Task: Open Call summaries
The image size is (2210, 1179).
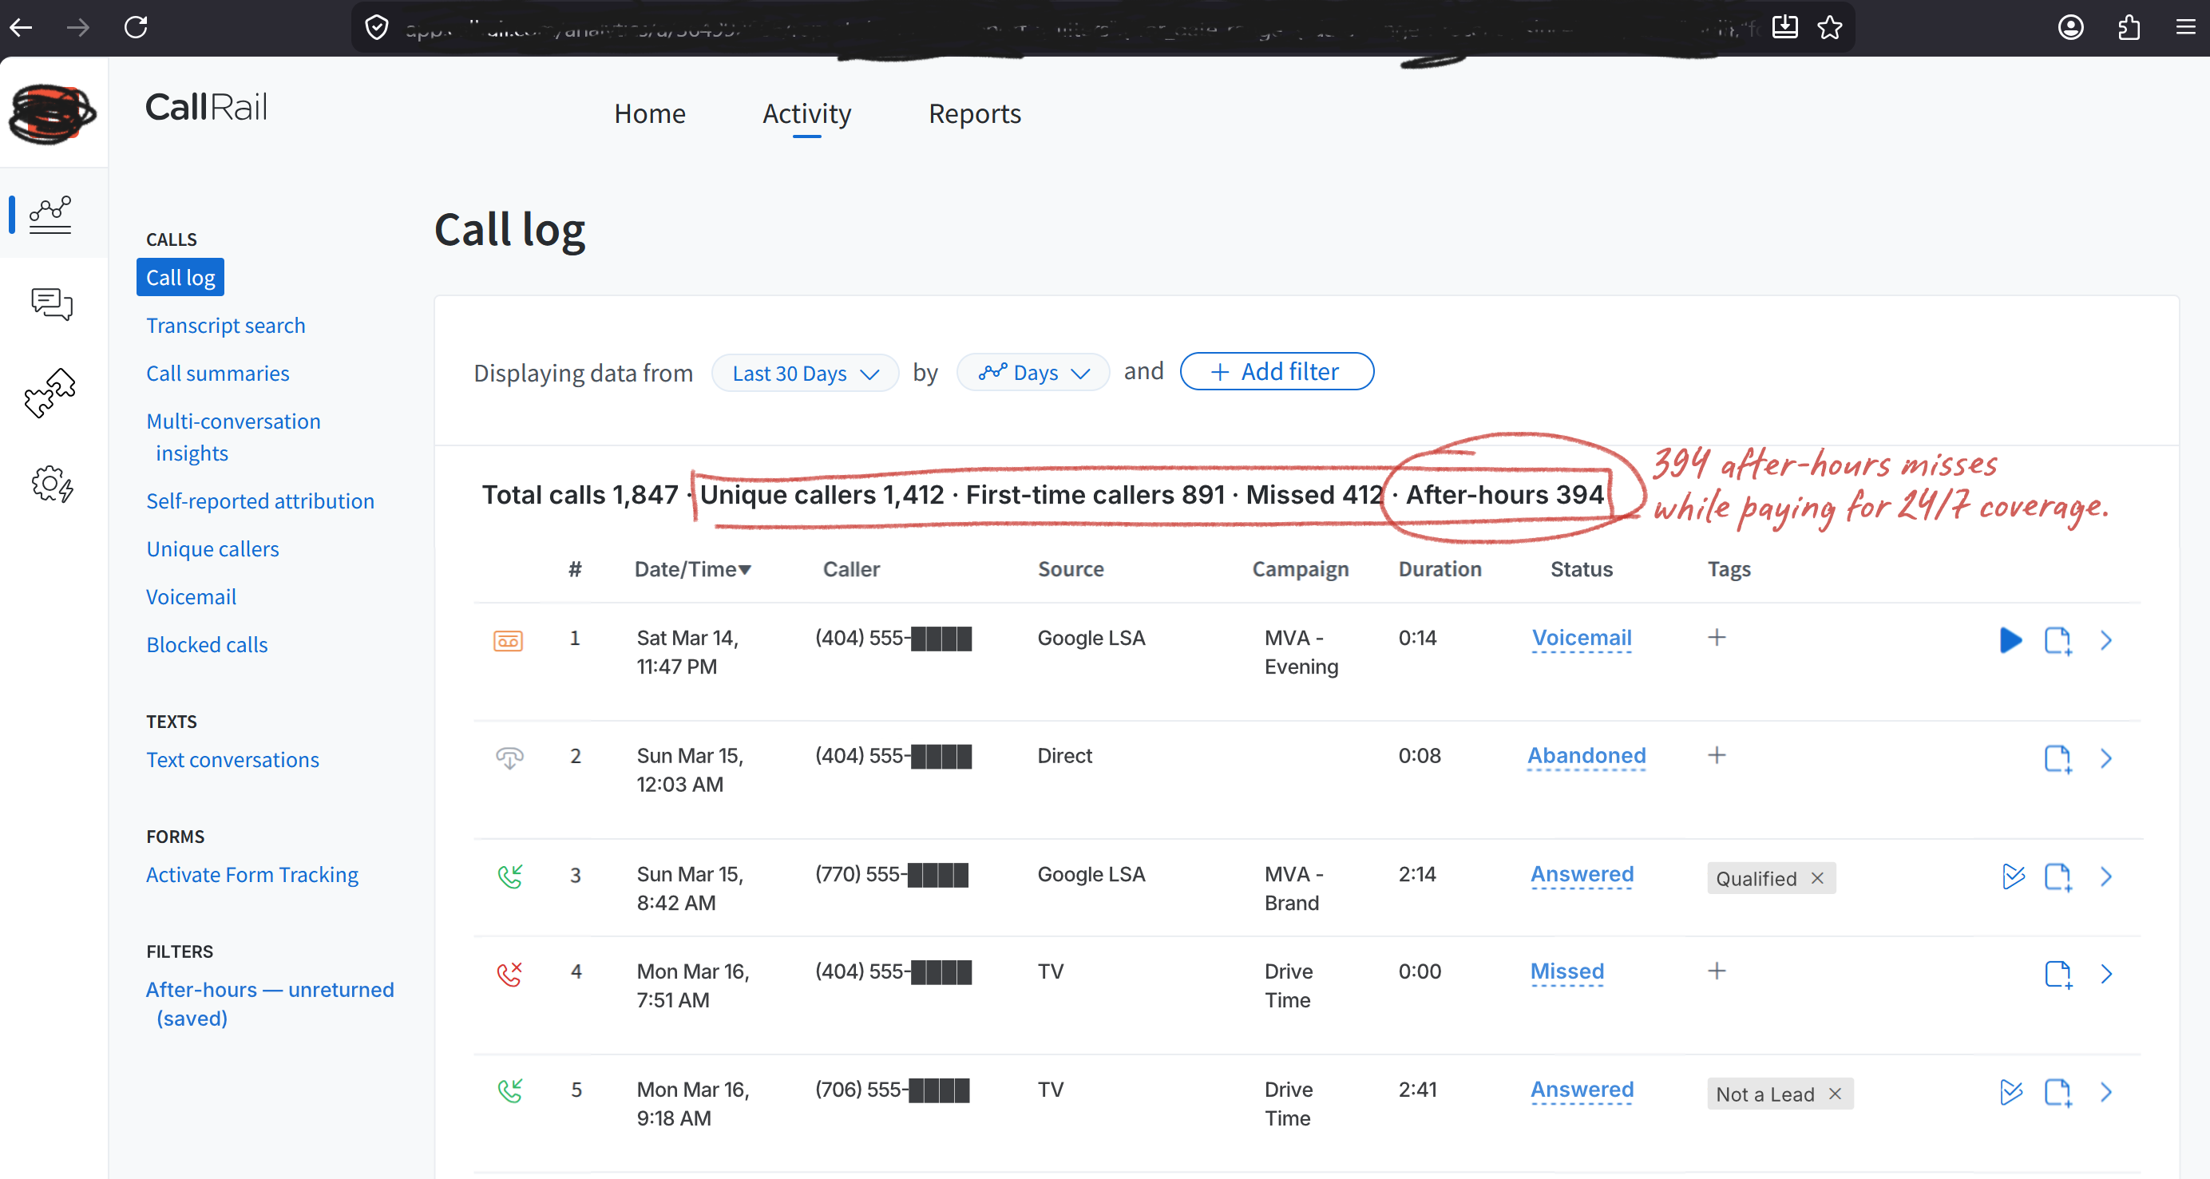Action: coord(218,373)
